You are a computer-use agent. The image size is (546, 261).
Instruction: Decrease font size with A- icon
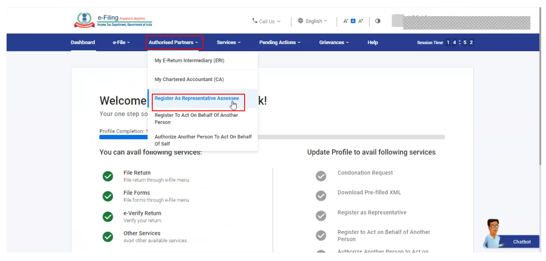click(345, 21)
